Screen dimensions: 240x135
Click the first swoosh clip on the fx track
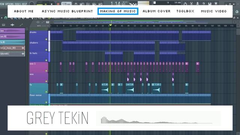click(x=105, y=88)
